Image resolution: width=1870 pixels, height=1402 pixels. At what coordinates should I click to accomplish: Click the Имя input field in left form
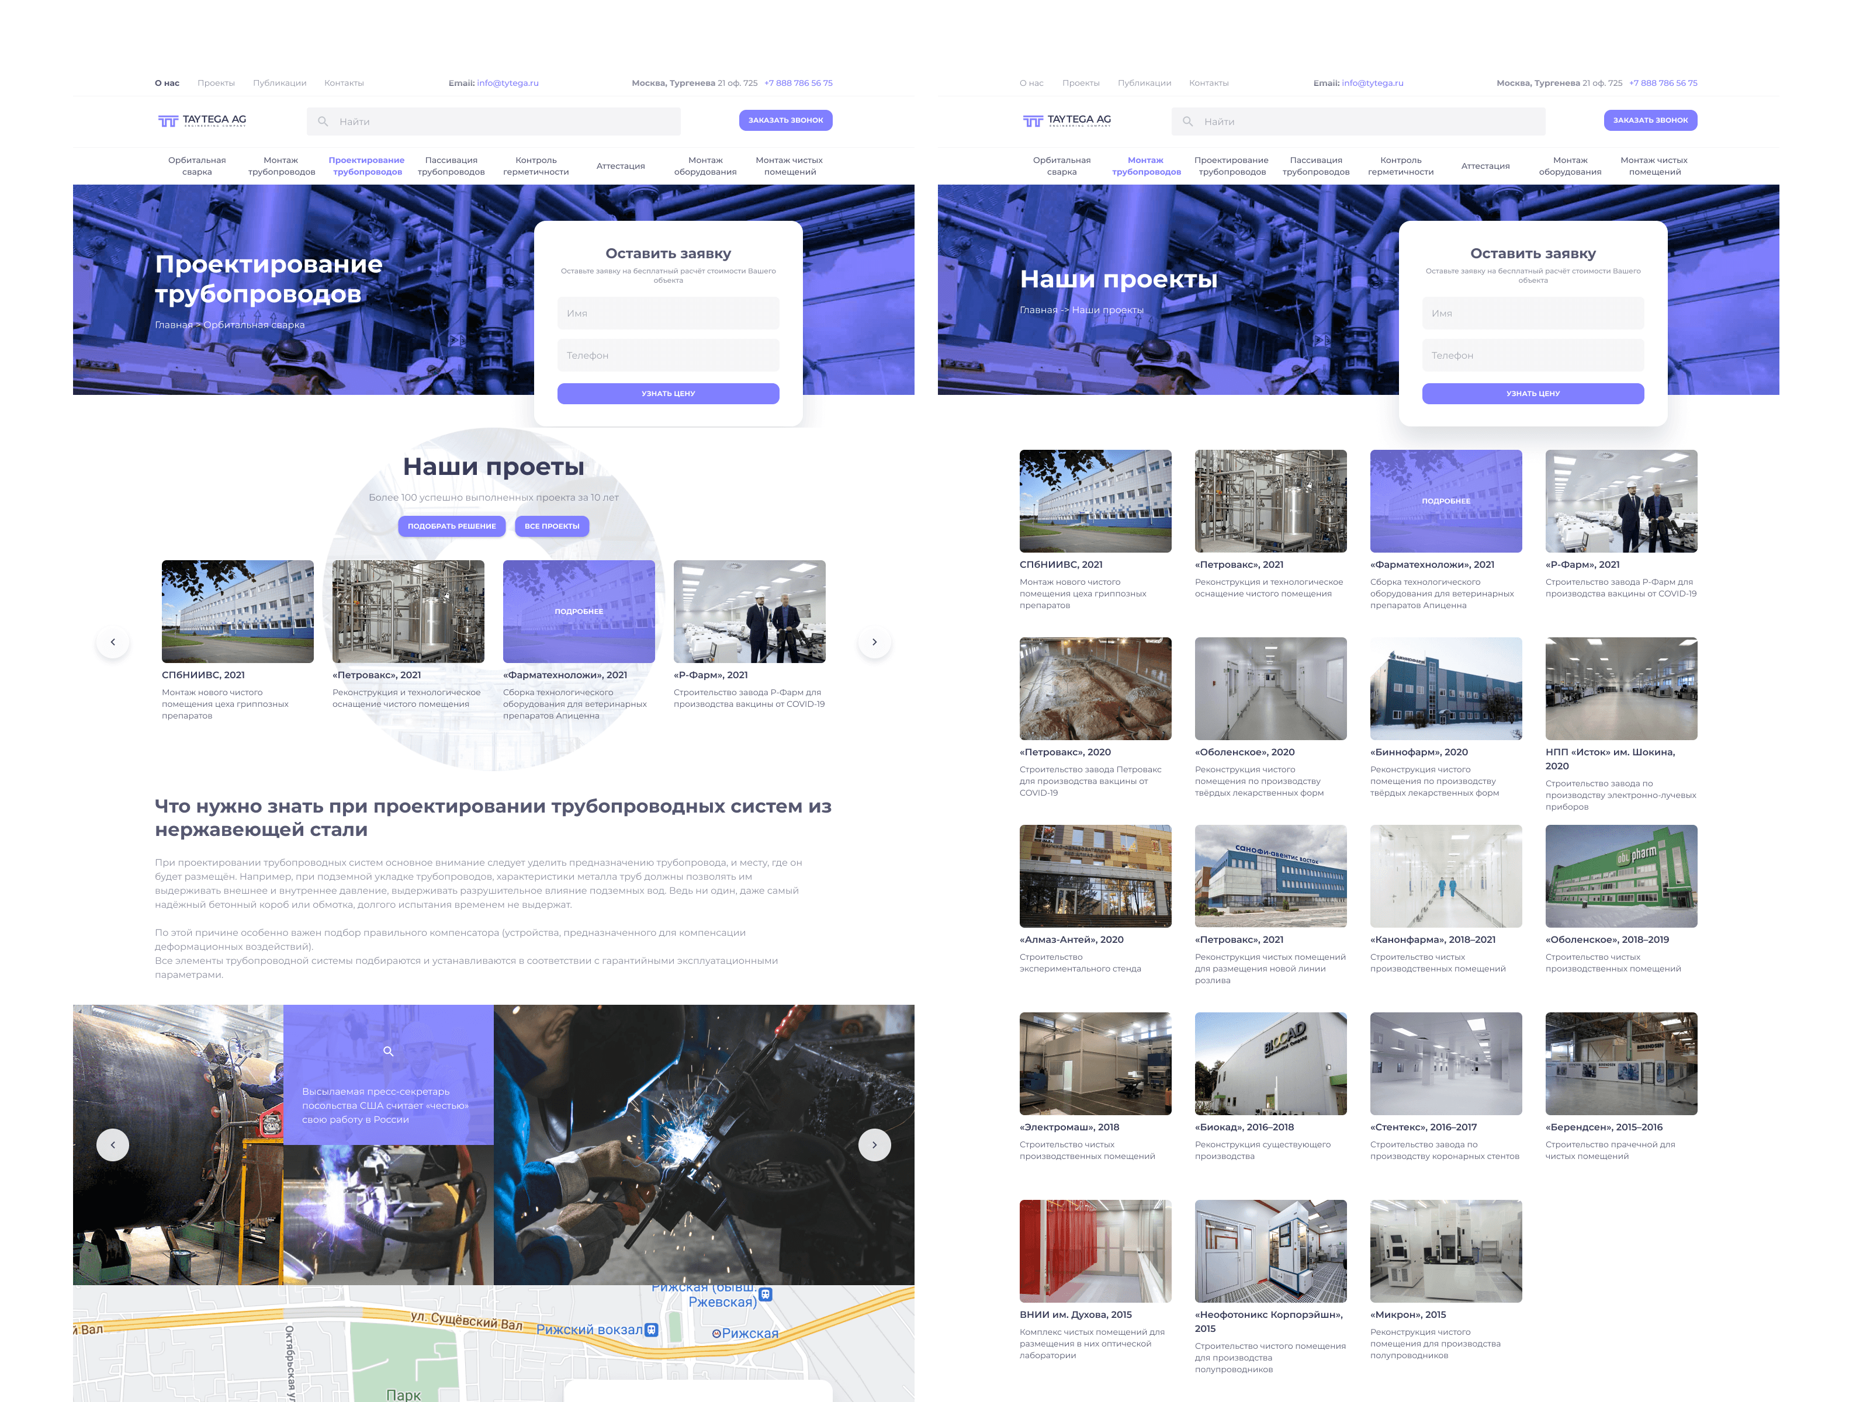pyautogui.click(x=668, y=314)
